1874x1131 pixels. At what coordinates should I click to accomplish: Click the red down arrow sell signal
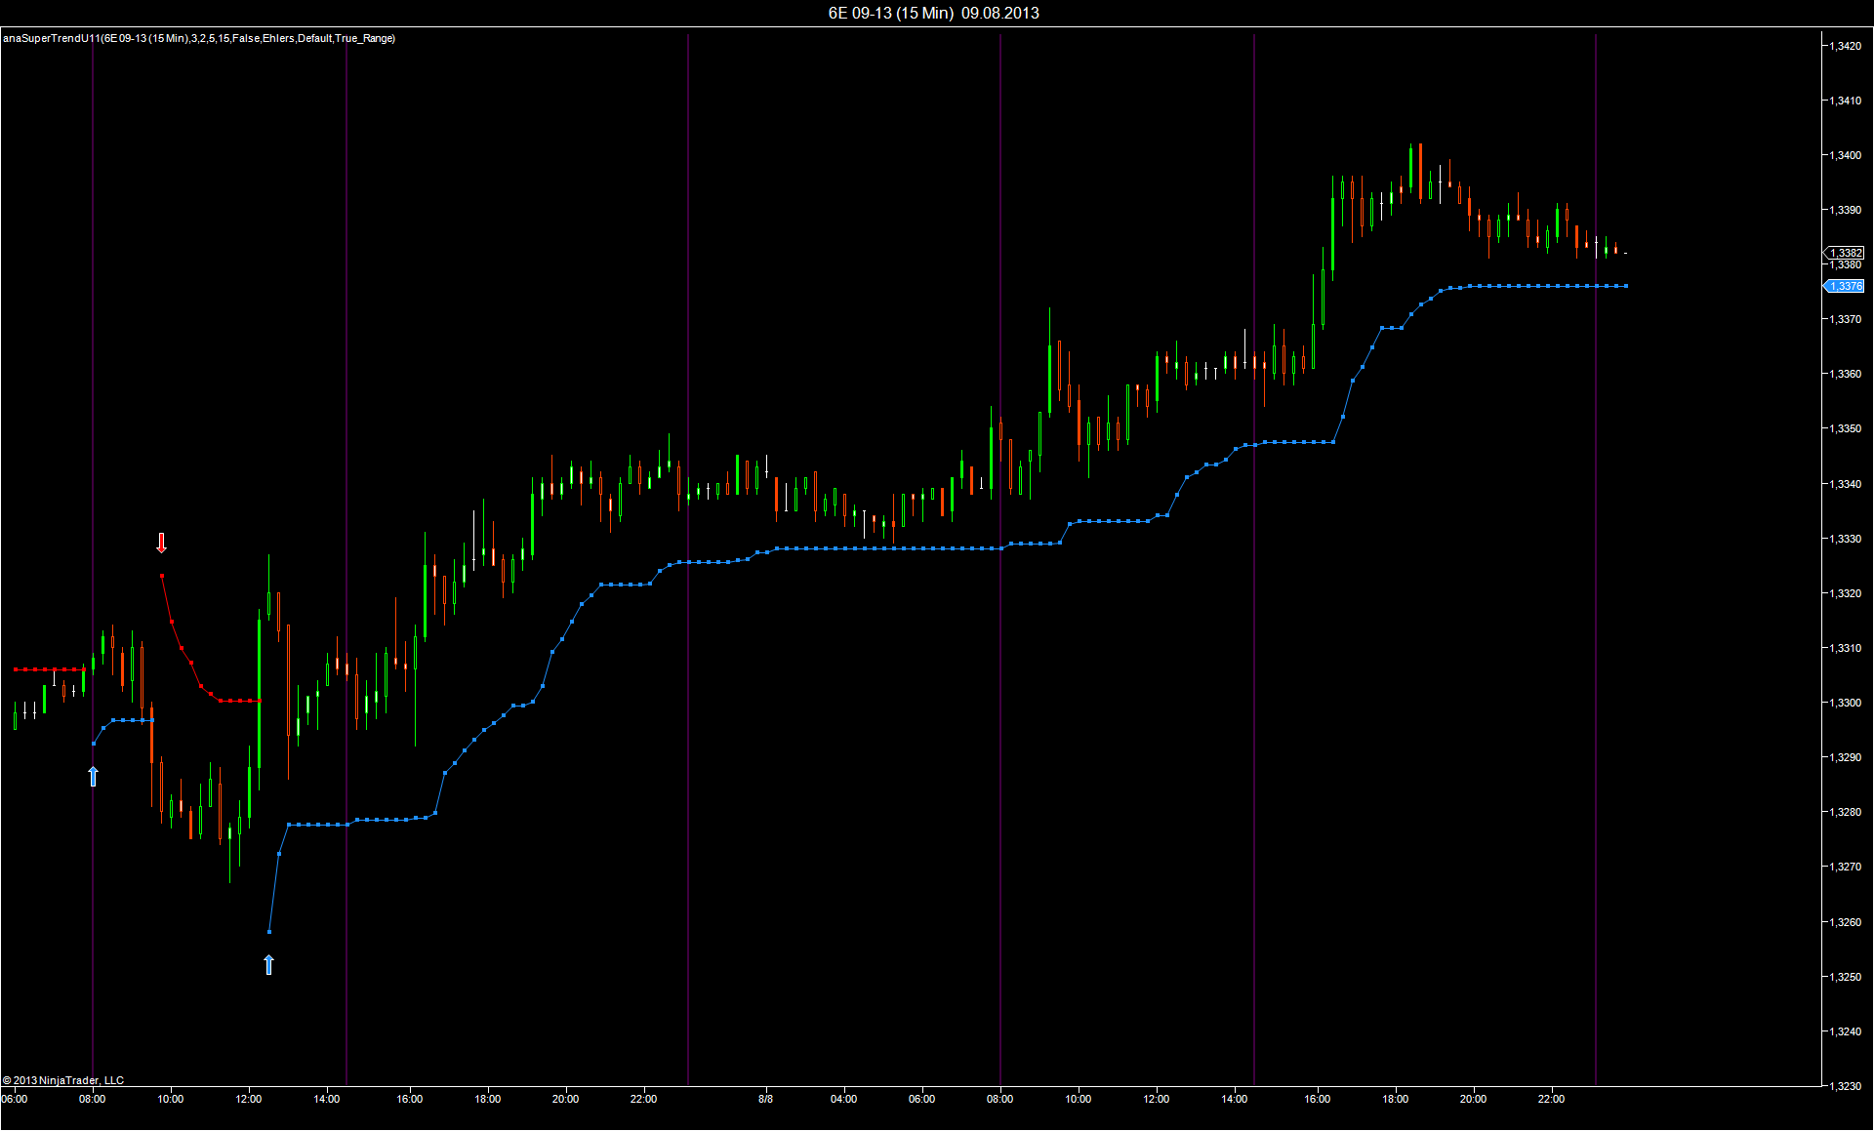(x=162, y=543)
